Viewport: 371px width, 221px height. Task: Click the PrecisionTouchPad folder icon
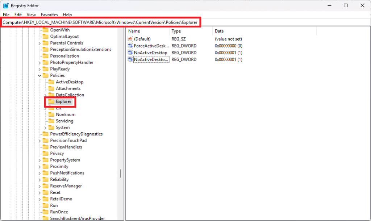[45, 141]
